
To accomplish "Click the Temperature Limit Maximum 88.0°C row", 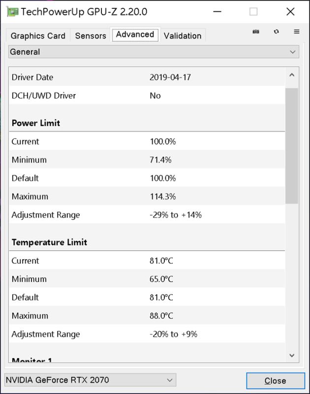I will [147, 316].
